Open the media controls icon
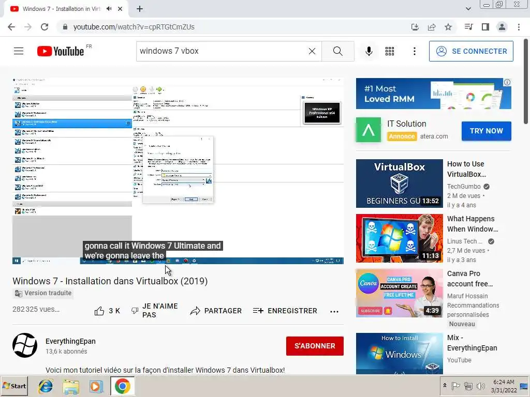The image size is (530, 397). click(x=468, y=27)
